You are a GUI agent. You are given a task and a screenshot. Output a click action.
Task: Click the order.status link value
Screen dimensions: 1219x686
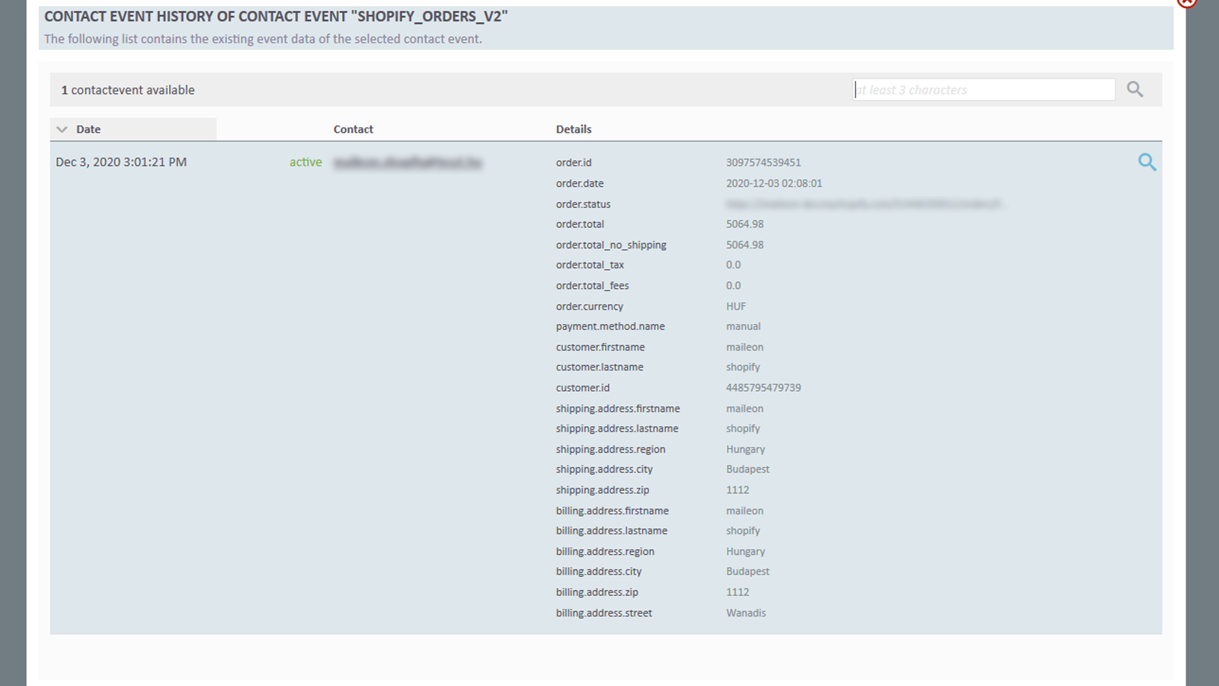click(865, 204)
